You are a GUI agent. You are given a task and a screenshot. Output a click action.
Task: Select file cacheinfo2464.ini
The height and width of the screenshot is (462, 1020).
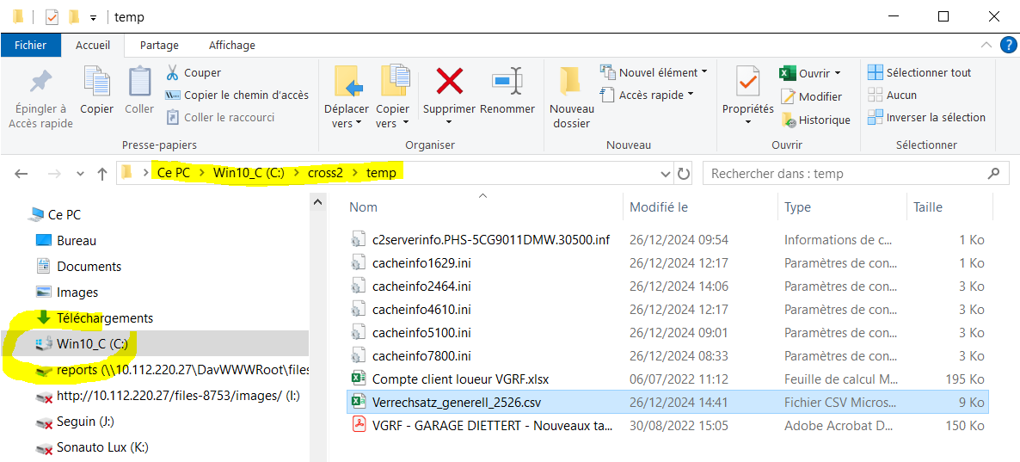(421, 286)
